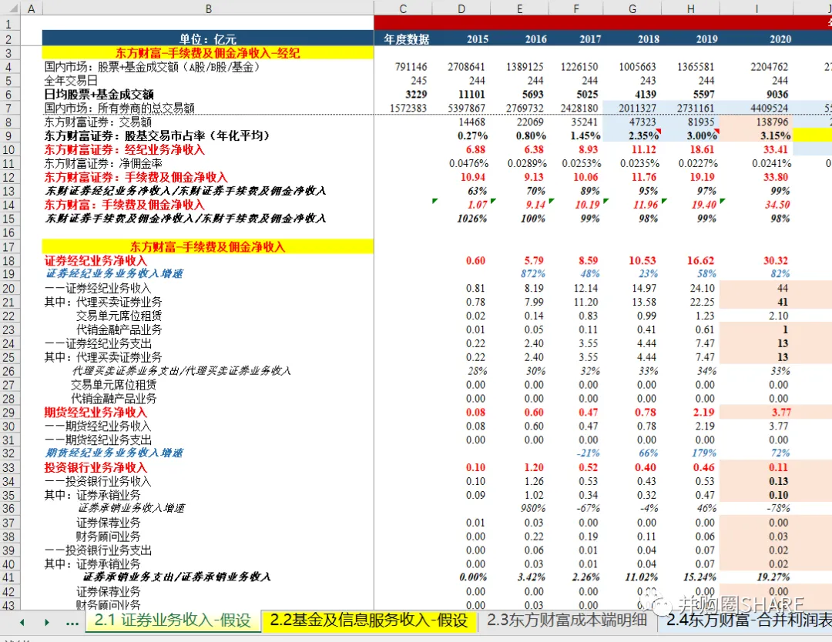The image size is (832, 642).
Task: Select yellow title 东方财富-手续费及佣金净收入 in row 17
Action: 208,246
